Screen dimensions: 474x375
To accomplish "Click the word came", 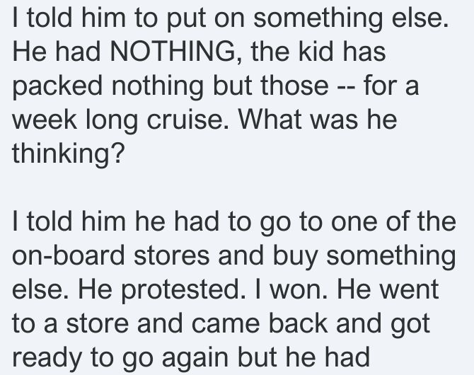I will click(x=226, y=323).
